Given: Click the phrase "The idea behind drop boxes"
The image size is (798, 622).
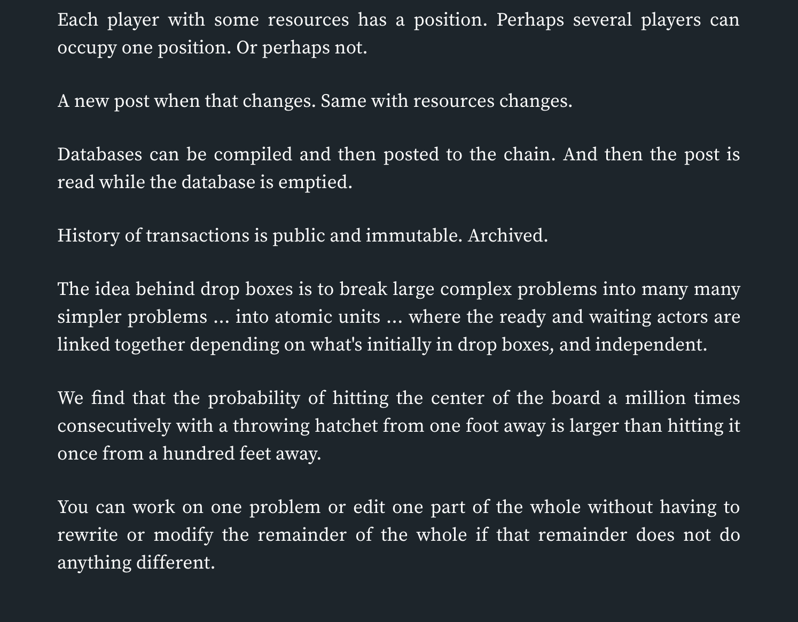Looking at the screenshot, I should 175,289.
